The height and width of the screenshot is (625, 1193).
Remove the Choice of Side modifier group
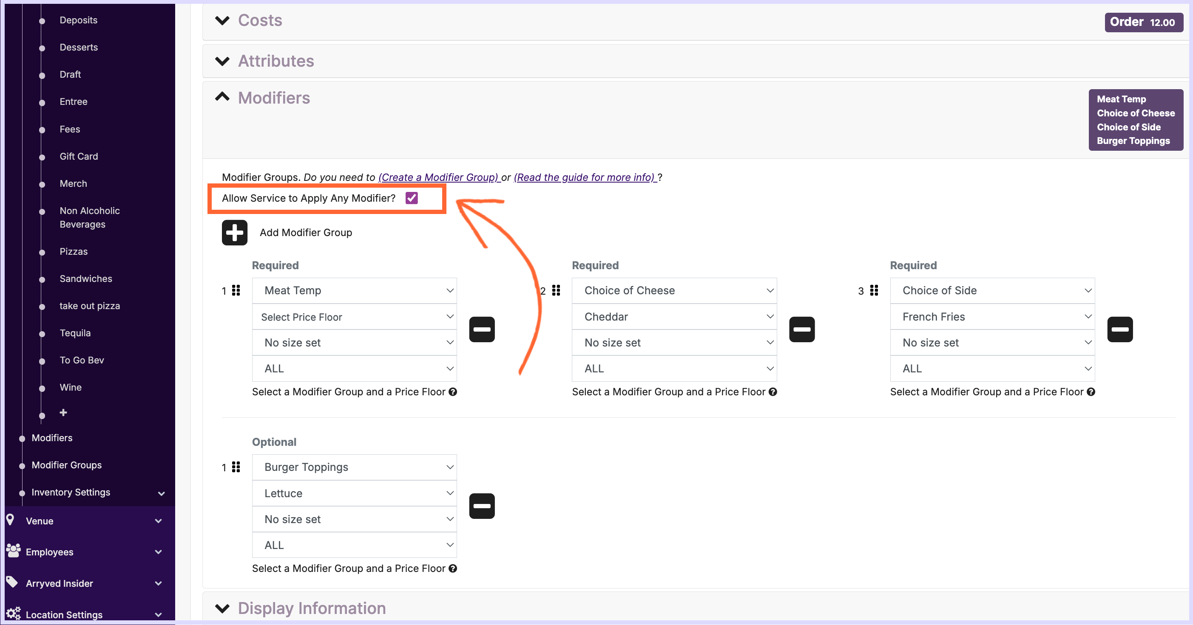pyautogui.click(x=1119, y=329)
